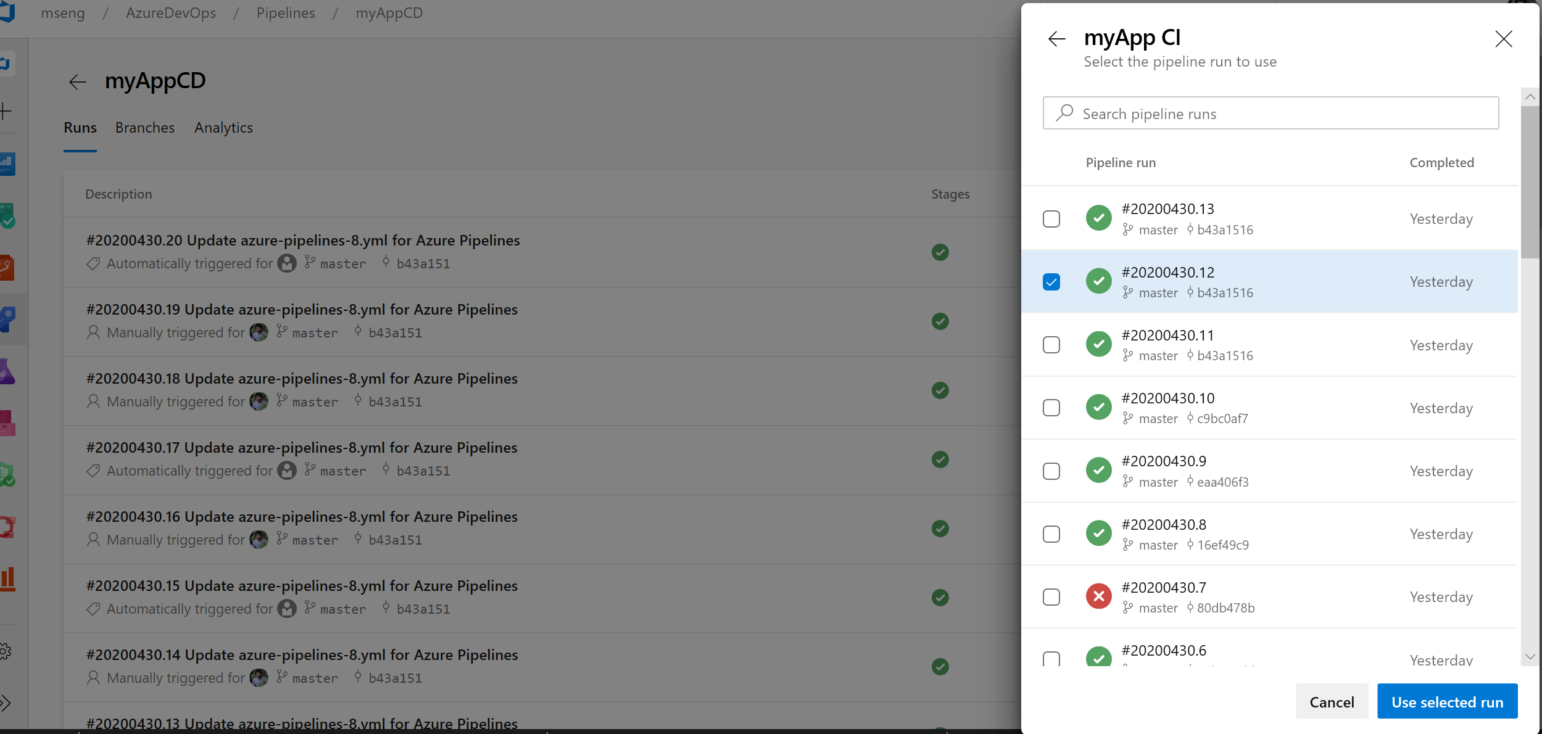Click the Cancel button
This screenshot has width=1542, height=734.
1332,701
